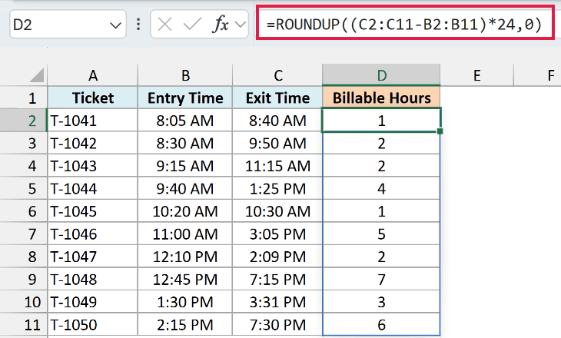Select entry time 12:10 PM

click(x=185, y=257)
